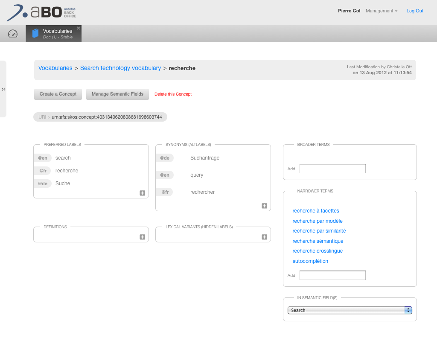Add a new preferred label with plus icon
437x364 pixels.
click(143, 193)
